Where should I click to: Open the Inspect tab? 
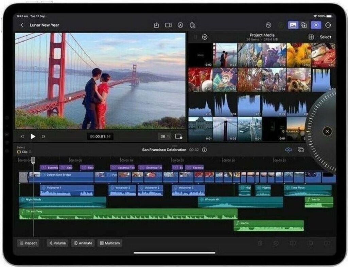[x=28, y=243]
